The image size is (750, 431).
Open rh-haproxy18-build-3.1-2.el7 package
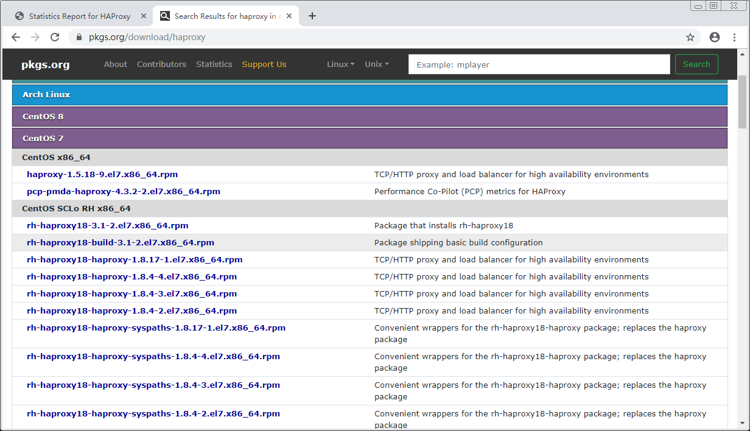(121, 243)
